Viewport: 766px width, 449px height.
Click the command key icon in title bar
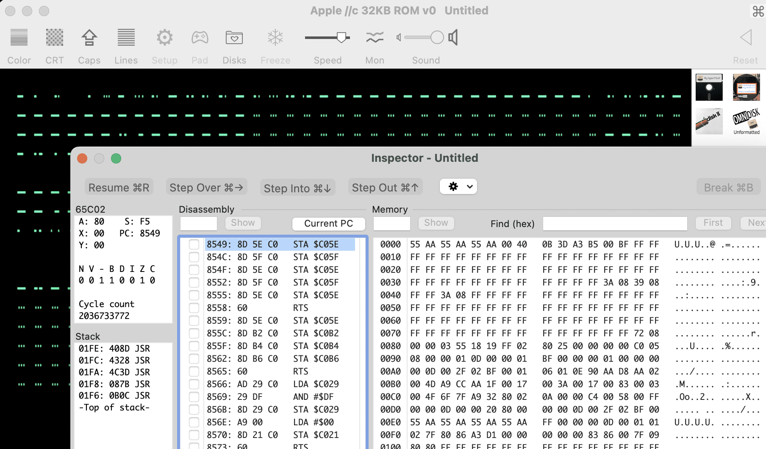click(x=758, y=11)
